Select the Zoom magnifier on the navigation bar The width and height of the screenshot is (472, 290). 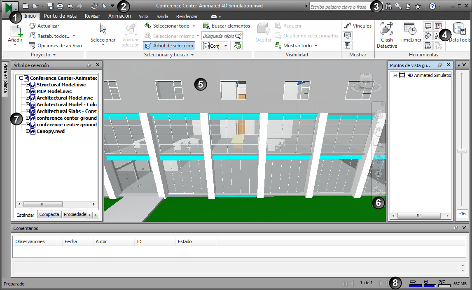coord(379,144)
